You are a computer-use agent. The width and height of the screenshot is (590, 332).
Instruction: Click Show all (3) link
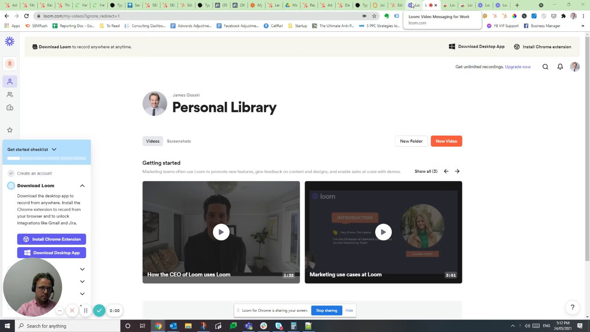pyautogui.click(x=426, y=172)
